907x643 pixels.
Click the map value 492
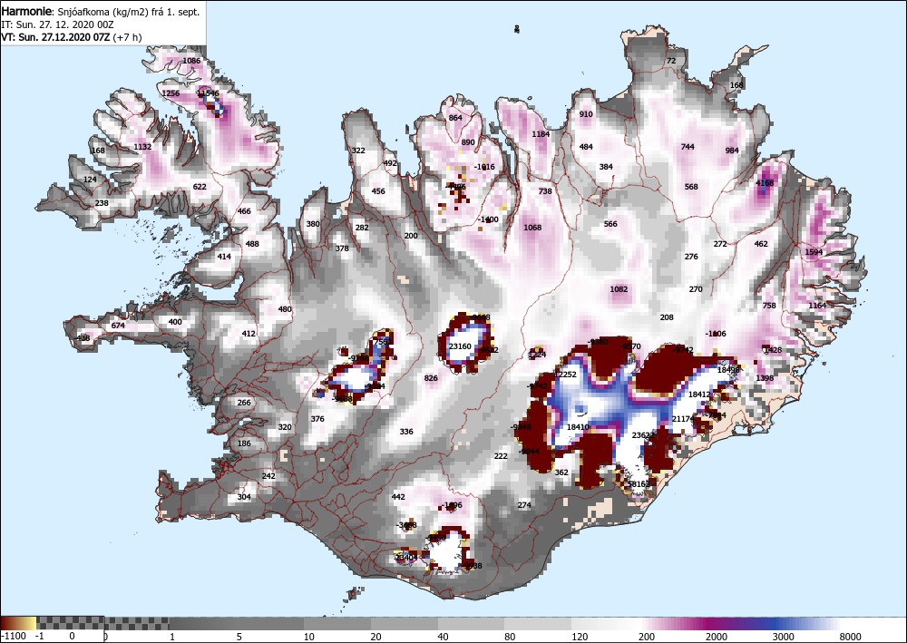click(390, 163)
